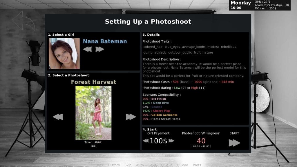The width and height of the screenshot is (297, 167).
Task: Toggle Auto mode in bottom menu
Action: coord(140,165)
